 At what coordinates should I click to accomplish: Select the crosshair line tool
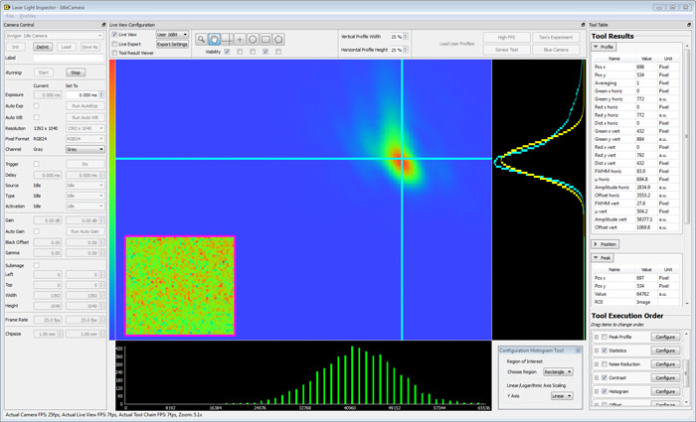point(228,39)
